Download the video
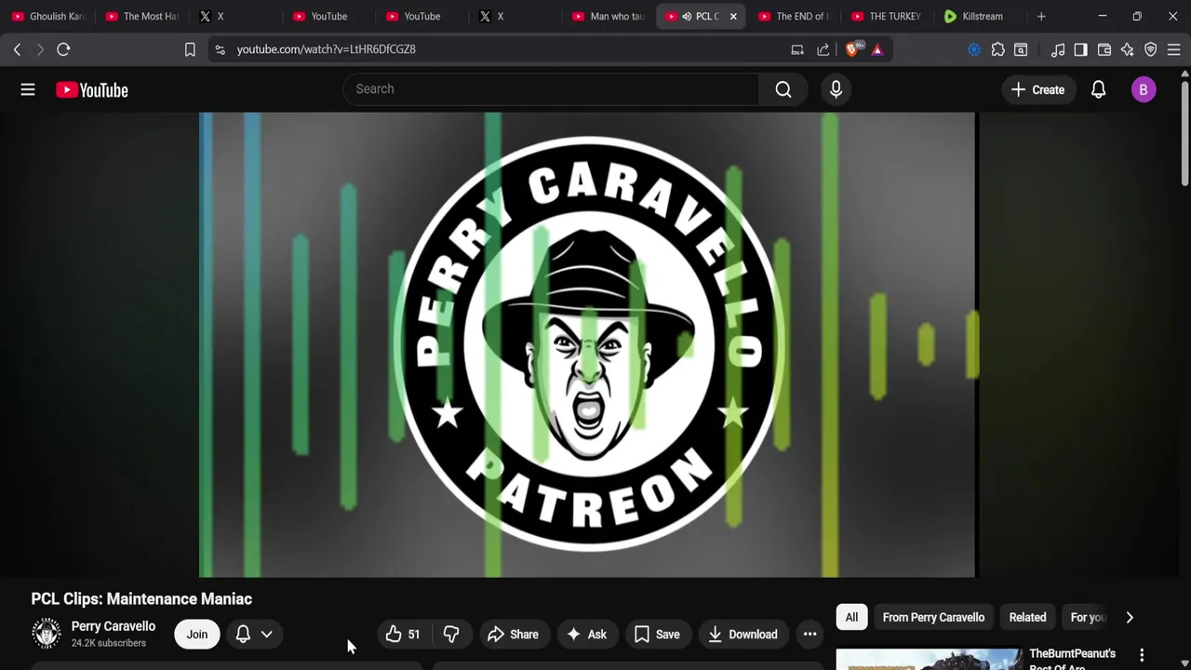The width and height of the screenshot is (1191, 670). coord(743,635)
